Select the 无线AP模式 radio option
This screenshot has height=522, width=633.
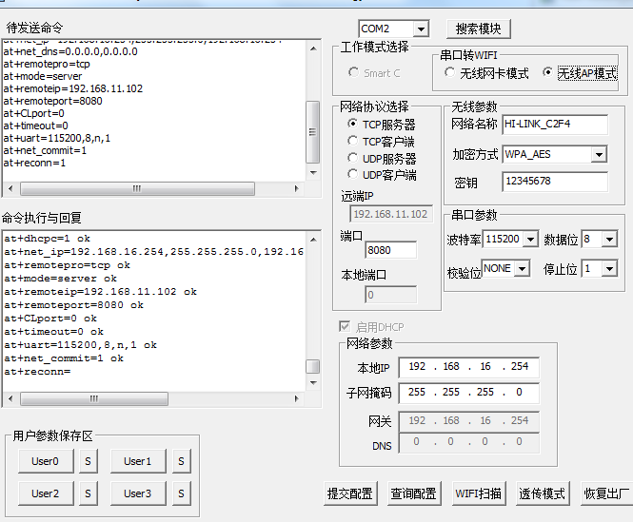click(x=548, y=72)
